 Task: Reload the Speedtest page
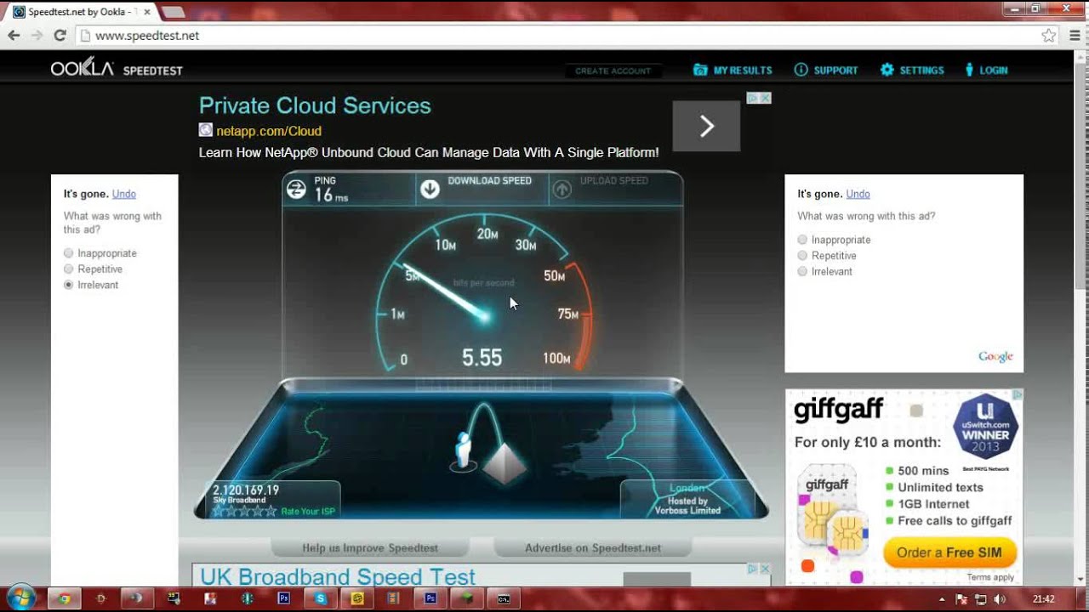60,36
